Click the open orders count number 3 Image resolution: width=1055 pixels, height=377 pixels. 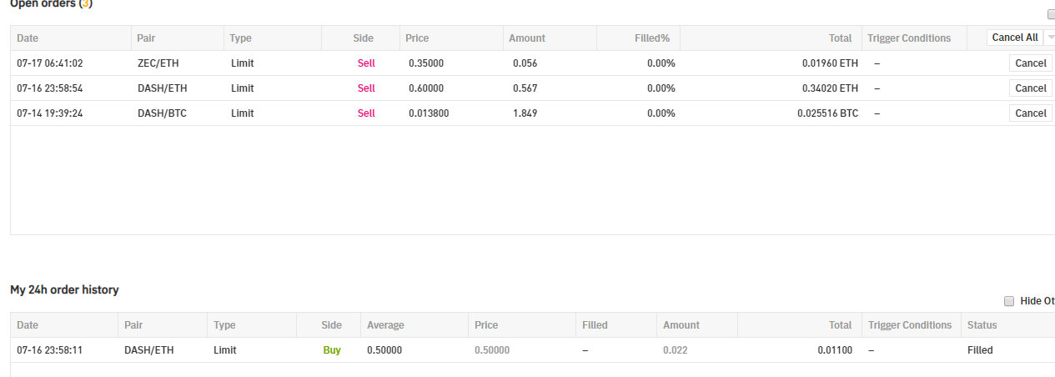(x=86, y=4)
